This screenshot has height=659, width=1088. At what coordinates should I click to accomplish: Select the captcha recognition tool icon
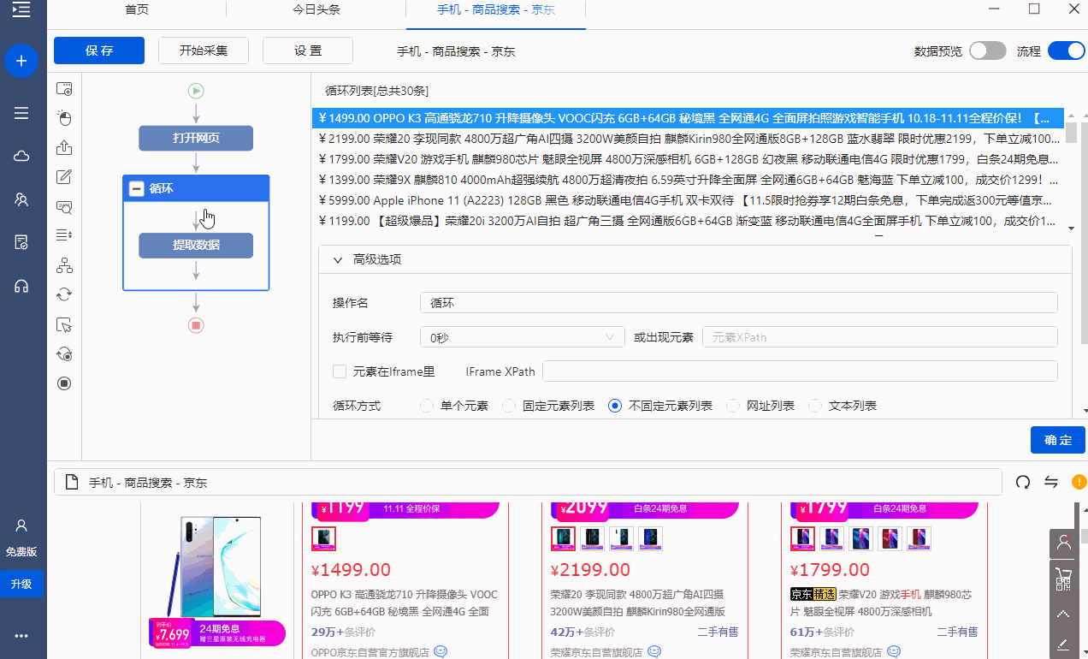click(64, 206)
